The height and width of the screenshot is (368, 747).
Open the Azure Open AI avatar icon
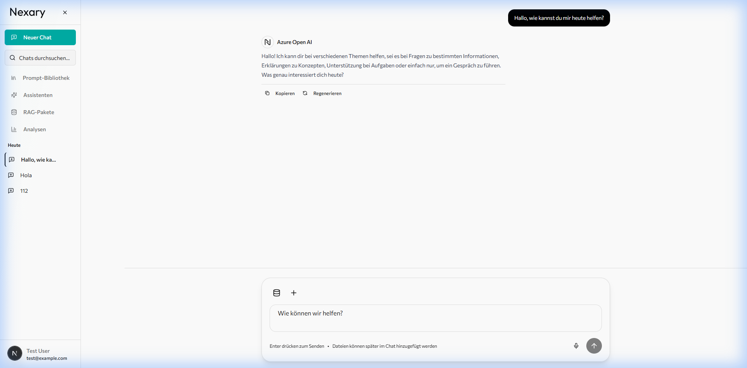268,42
